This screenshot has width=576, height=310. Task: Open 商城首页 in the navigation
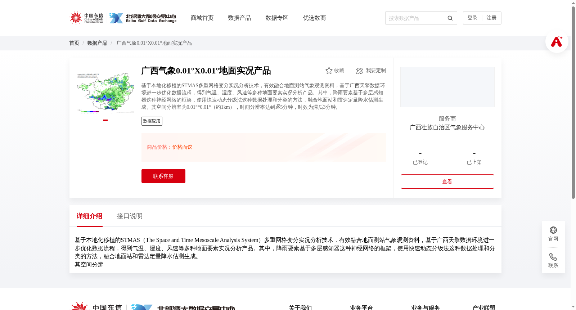pyautogui.click(x=202, y=18)
